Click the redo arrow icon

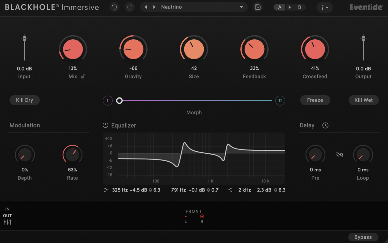point(129,7)
